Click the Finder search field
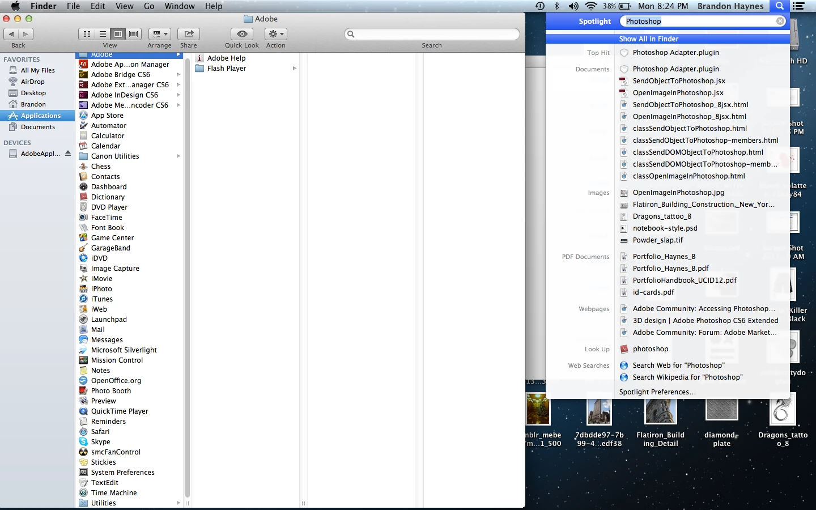 point(432,34)
